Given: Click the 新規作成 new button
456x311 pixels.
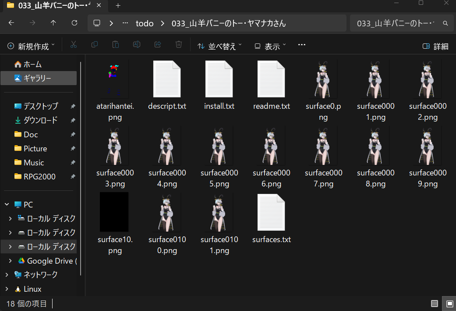Looking at the screenshot, I should [31, 46].
